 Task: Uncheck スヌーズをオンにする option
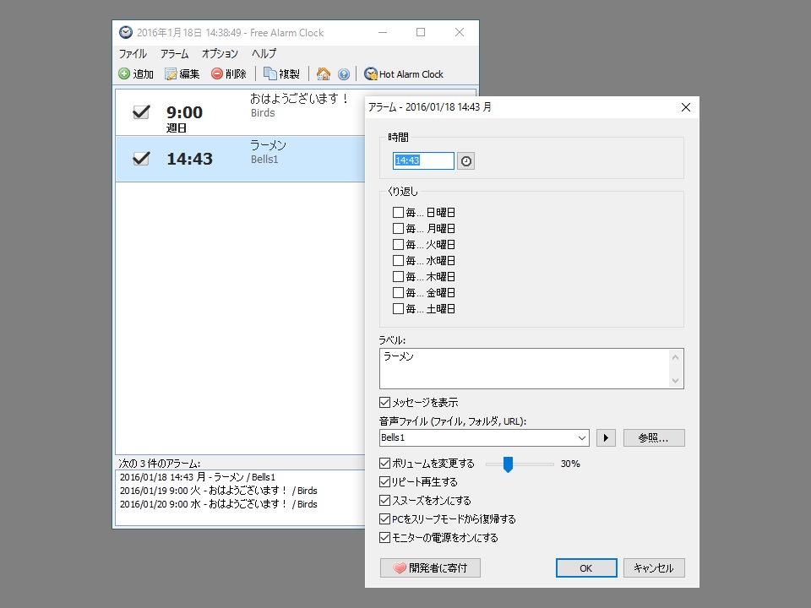(x=384, y=500)
